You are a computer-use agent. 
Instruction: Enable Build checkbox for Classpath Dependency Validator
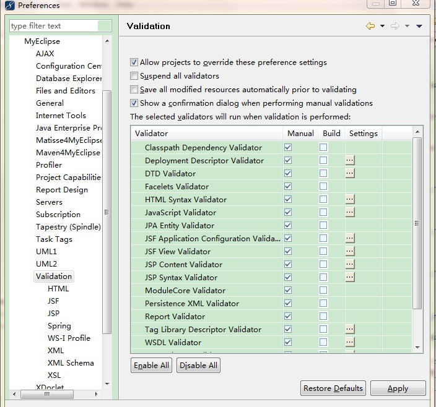323,147
